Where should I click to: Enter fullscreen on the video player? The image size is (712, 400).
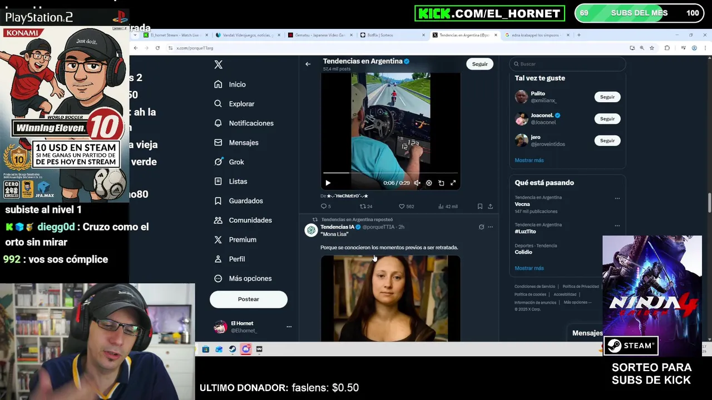[x=453, y=183]
